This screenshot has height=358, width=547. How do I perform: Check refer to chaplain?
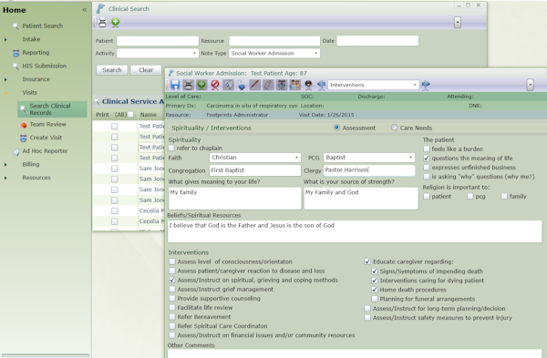(x=171, y=148)
